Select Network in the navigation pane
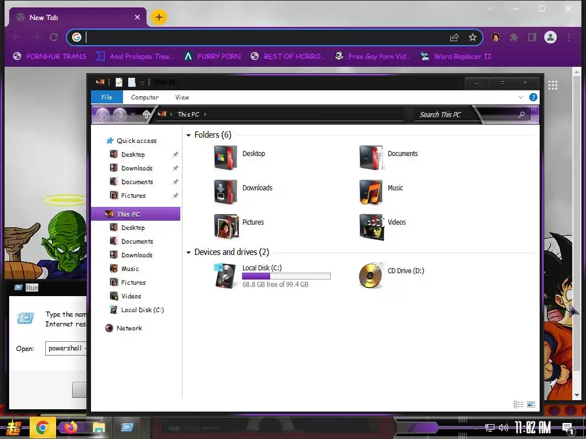The image size is (586, 439). (x=129, y=328)
